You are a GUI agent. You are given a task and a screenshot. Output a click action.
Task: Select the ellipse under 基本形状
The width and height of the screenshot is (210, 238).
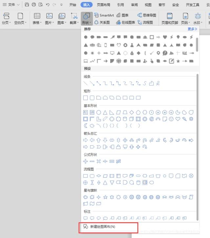point(99,112)
